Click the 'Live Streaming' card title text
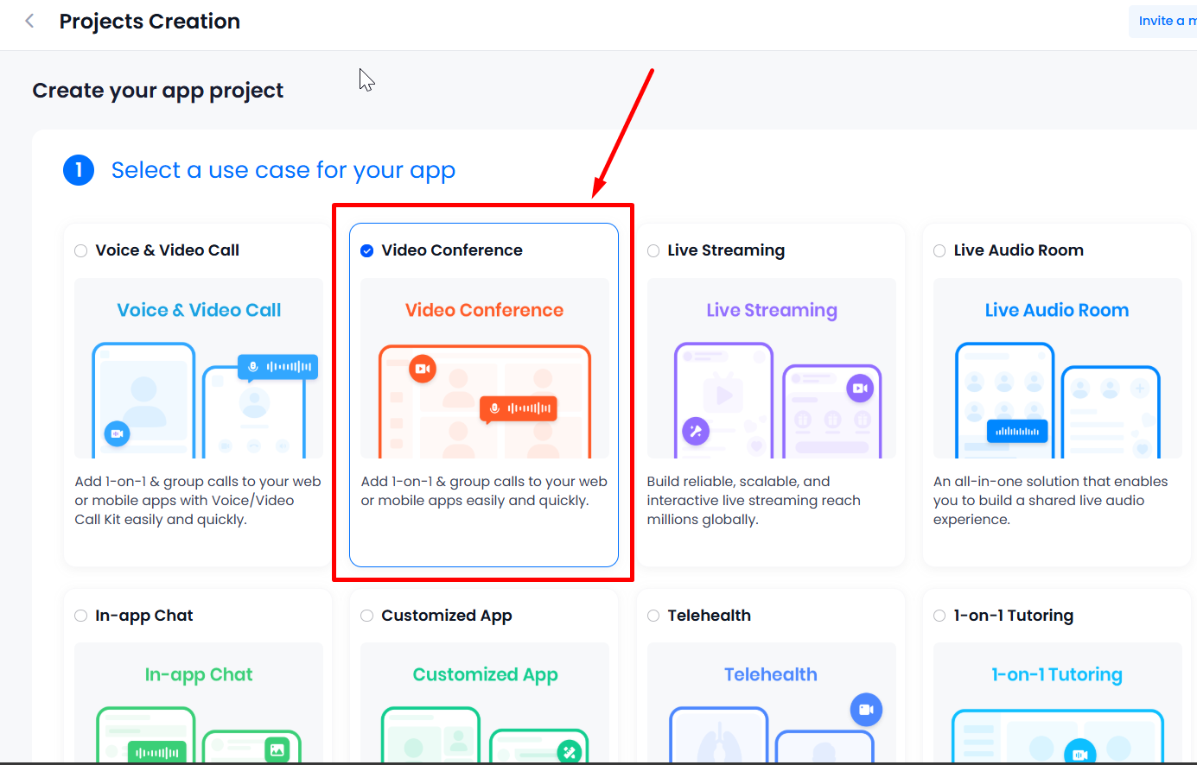Image resolution: width=1197 pixels, height=765 pixels. [x=726, y=250]
